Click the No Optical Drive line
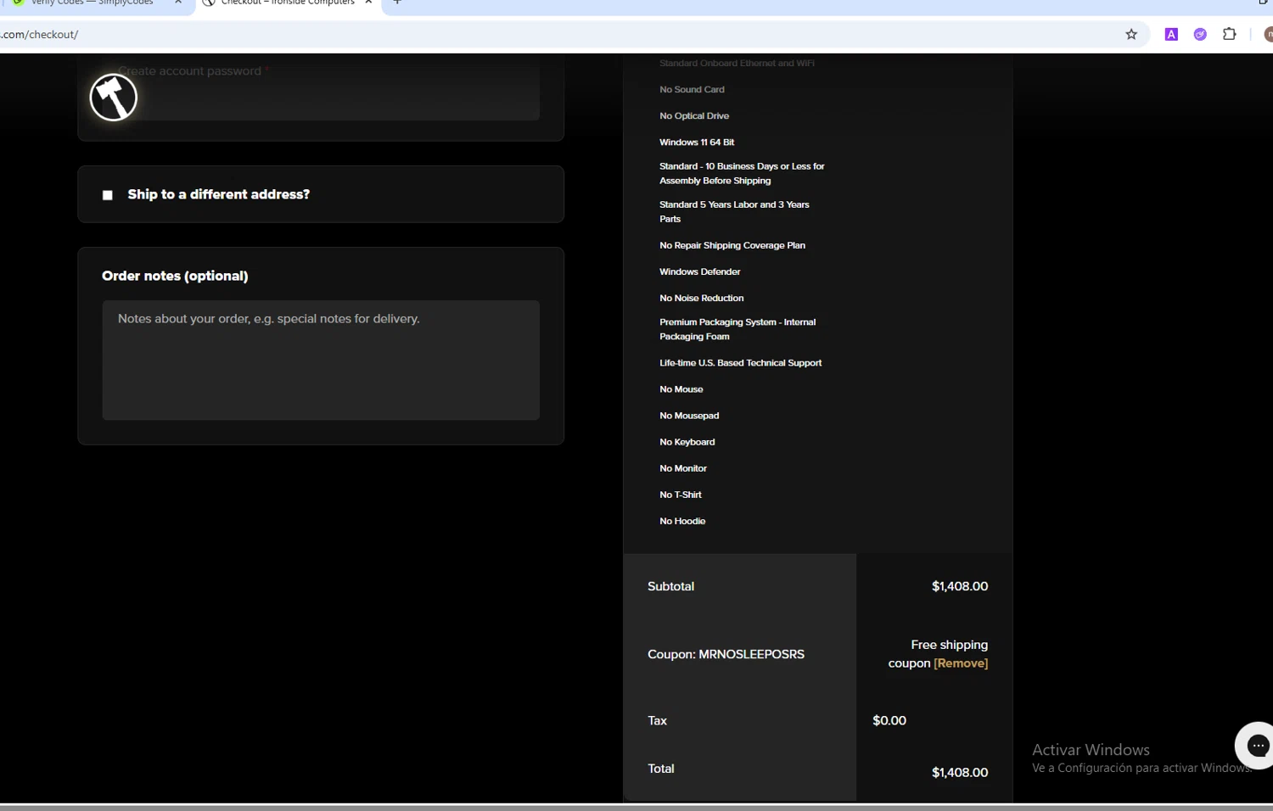 (x=694, y=116)
